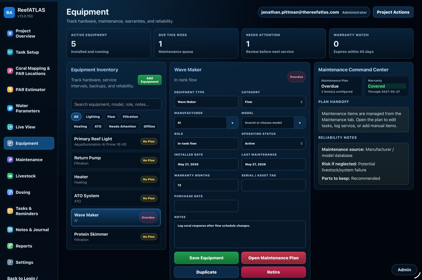Click the Tank Setup sidebar icon
Viewport: 422px width, 280px height.
click(x=10, y=52)
